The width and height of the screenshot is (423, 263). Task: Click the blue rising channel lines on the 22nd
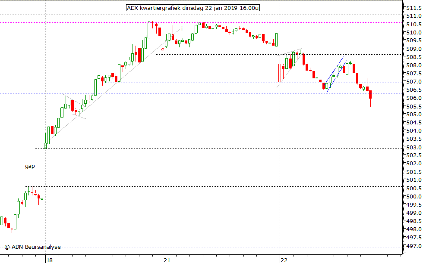click(336, 74)
